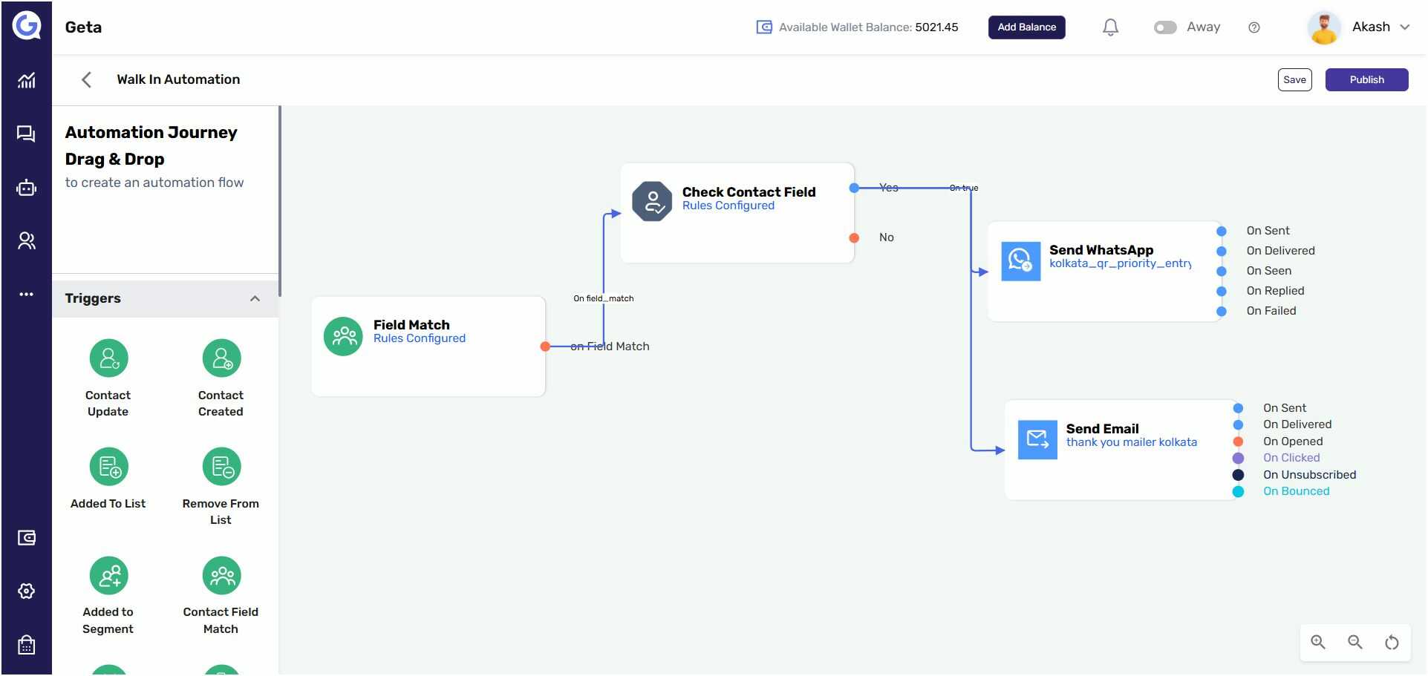Go back using the left arrow
The image size is (1428, 676).
(87, 79)
